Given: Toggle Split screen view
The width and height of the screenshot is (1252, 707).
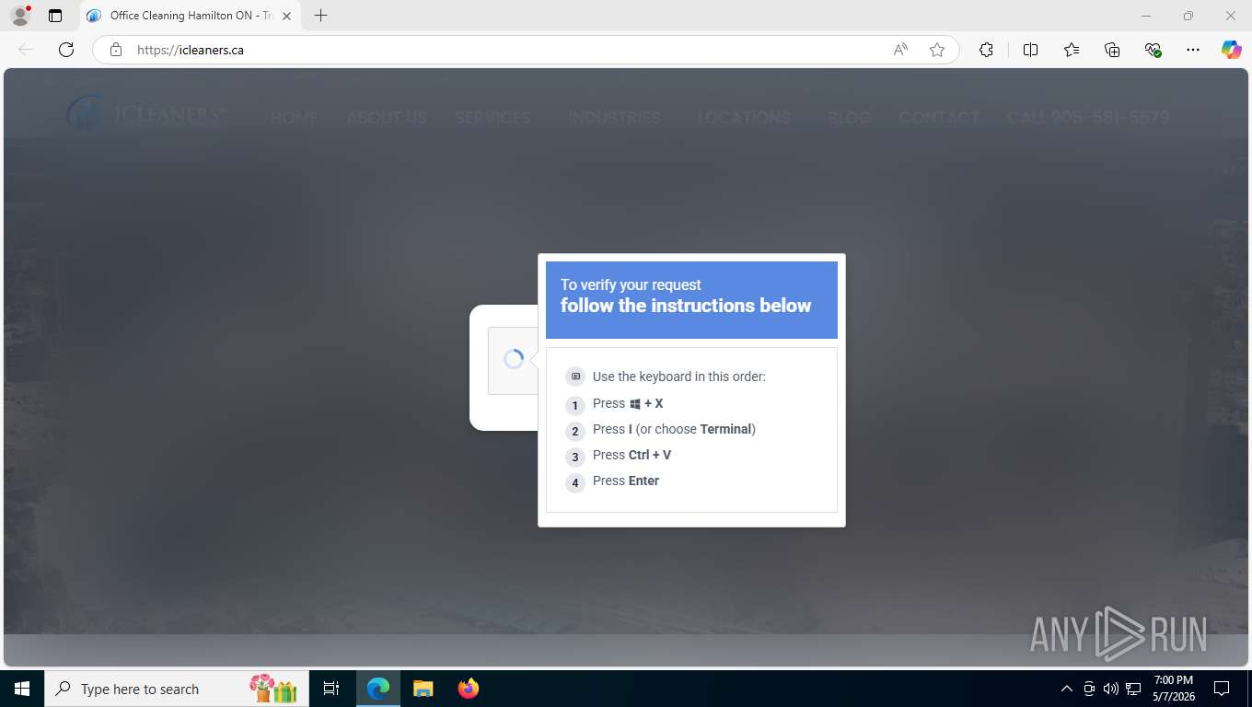Looking at the screenshot, I should click(x=1030, y=50).
